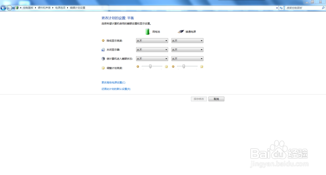Open 降低显示亮度 plugged-in dropdown
The height and width of the screenshot is (175, 326).
(187, 40)
